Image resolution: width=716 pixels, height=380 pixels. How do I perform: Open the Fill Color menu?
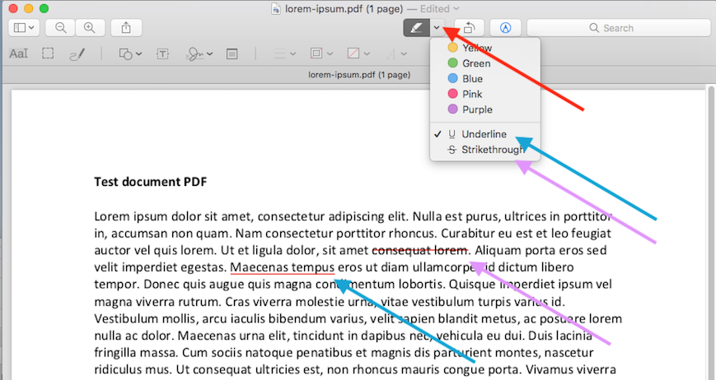358,53
